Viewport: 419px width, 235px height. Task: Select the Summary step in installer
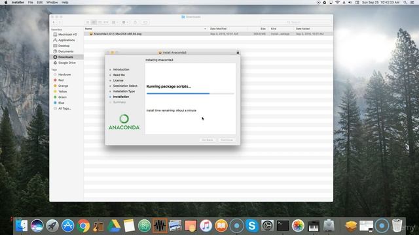[119, 102]
